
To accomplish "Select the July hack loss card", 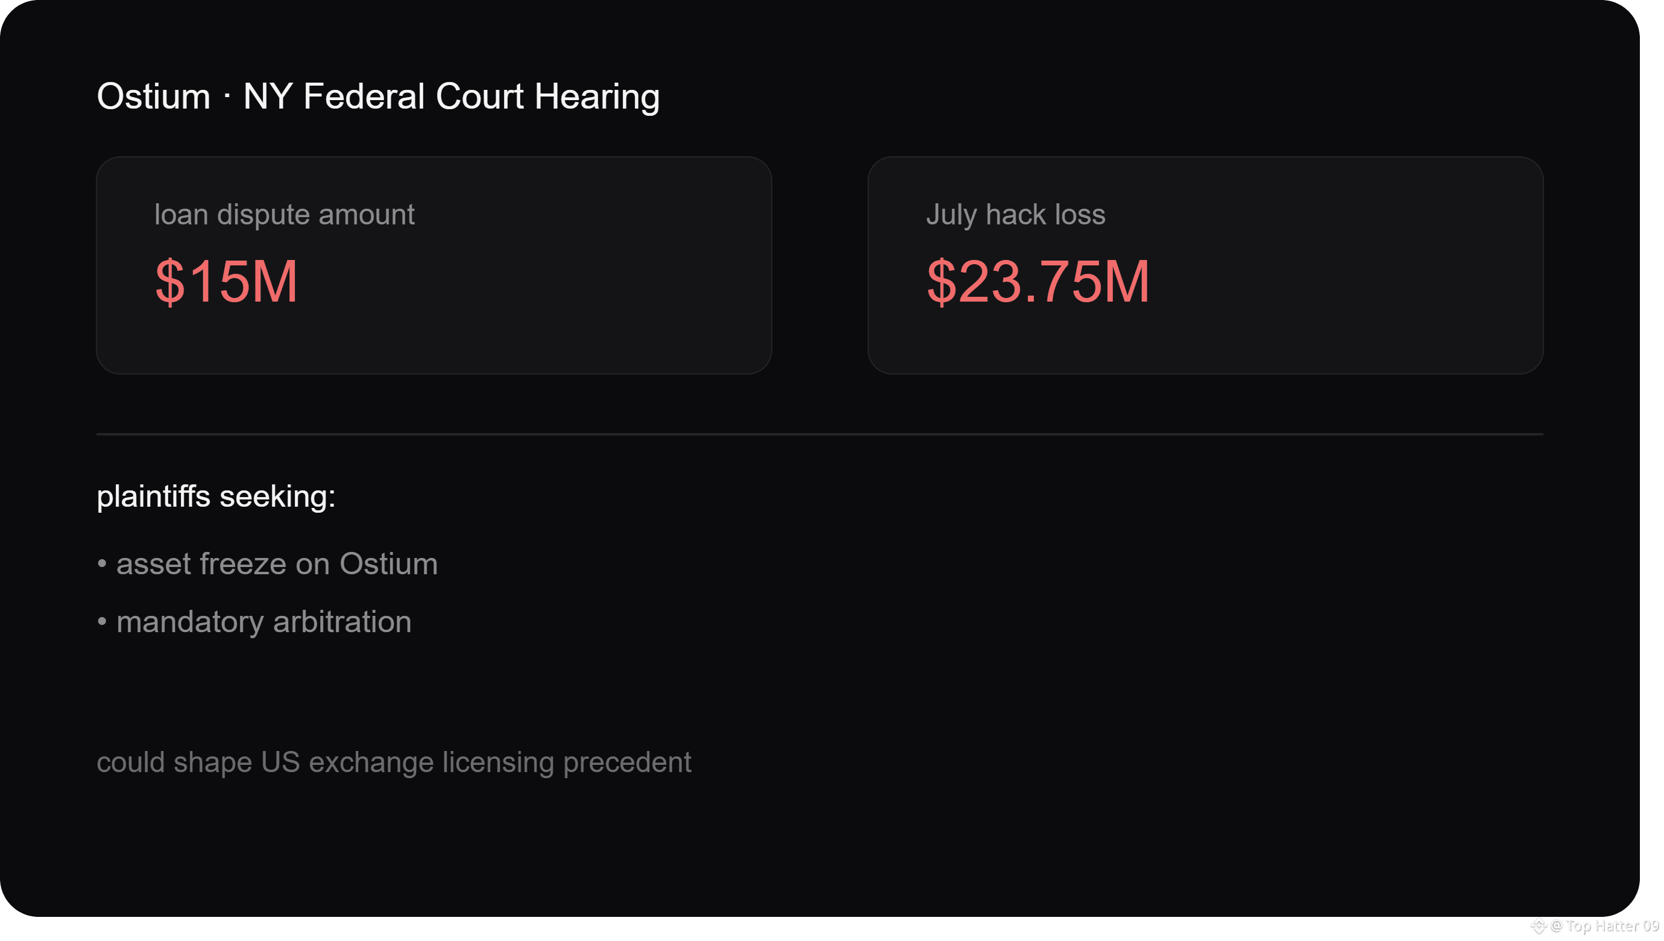I will [1205, 265].
